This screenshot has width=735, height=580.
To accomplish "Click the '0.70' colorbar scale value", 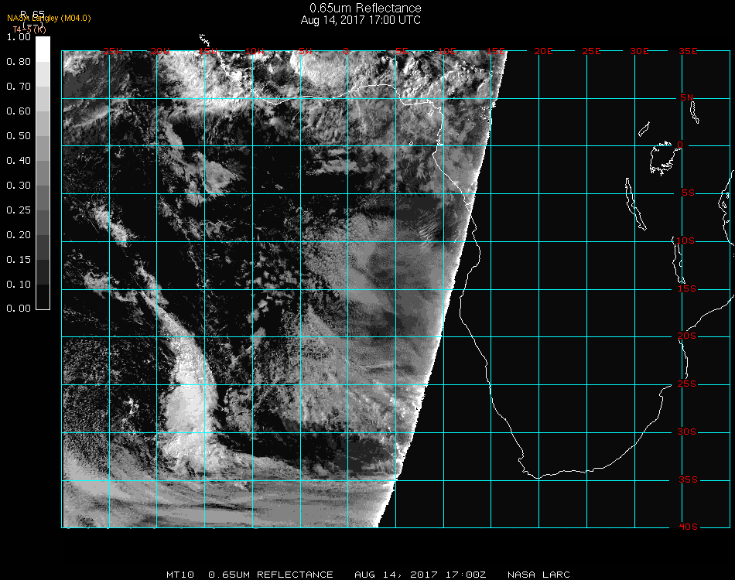I will click(x=19, y=87).
